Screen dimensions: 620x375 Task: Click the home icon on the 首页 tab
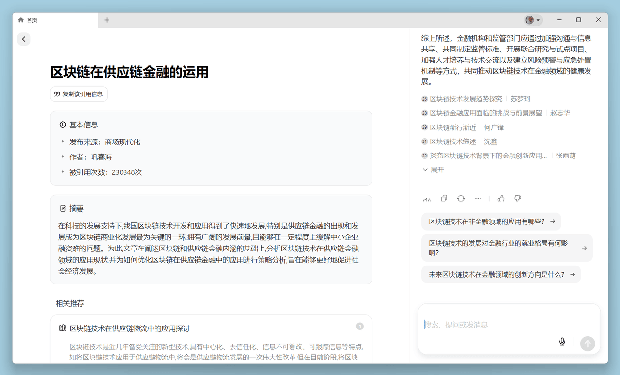pyautogui.click(x=20, y=20)
